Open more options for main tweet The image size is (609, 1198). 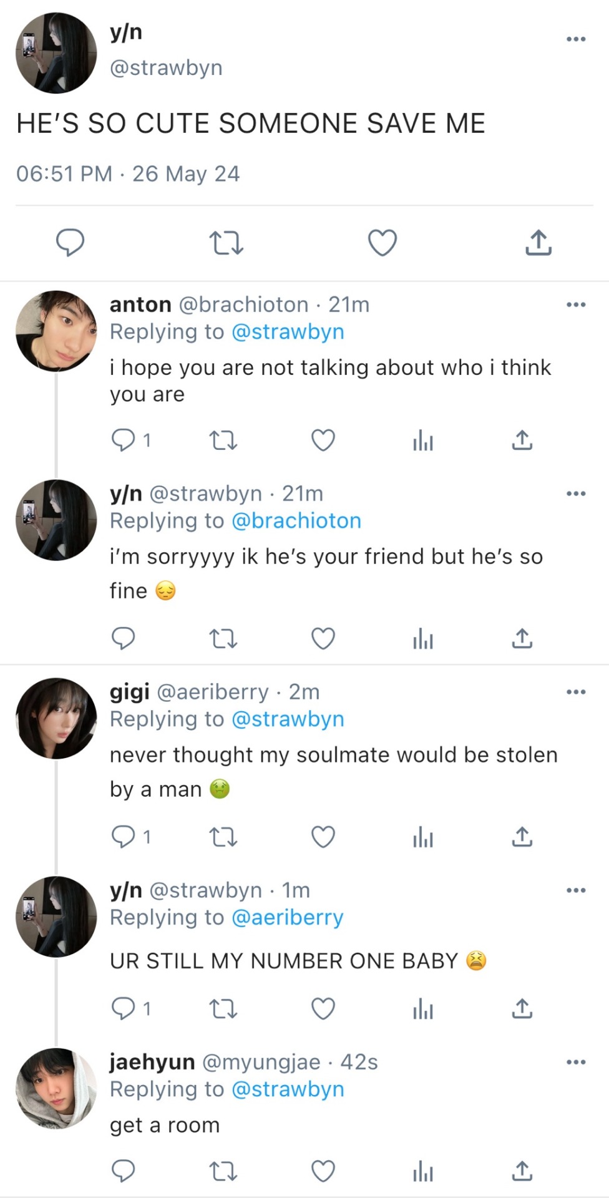pyautogui.click(x=575, y=39)
